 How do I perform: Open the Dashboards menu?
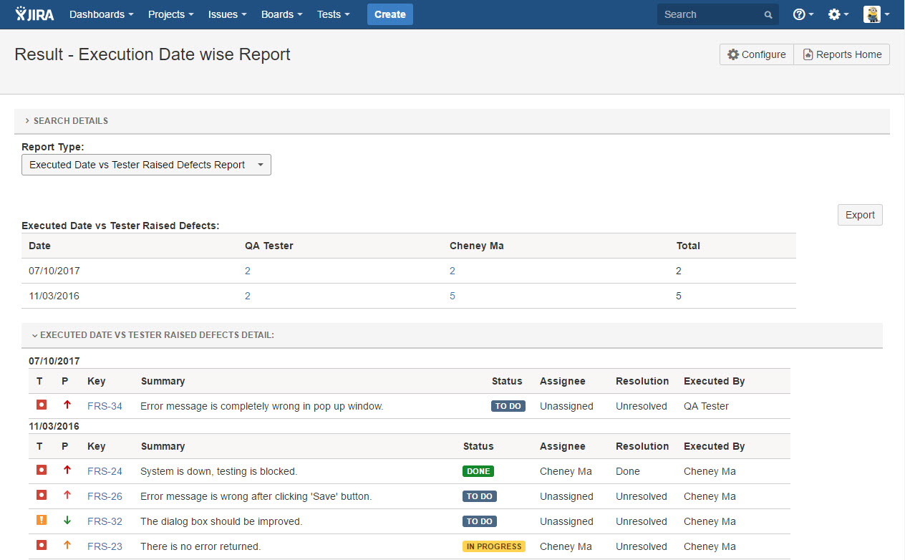pyautogui.click(x=101, y=14)
